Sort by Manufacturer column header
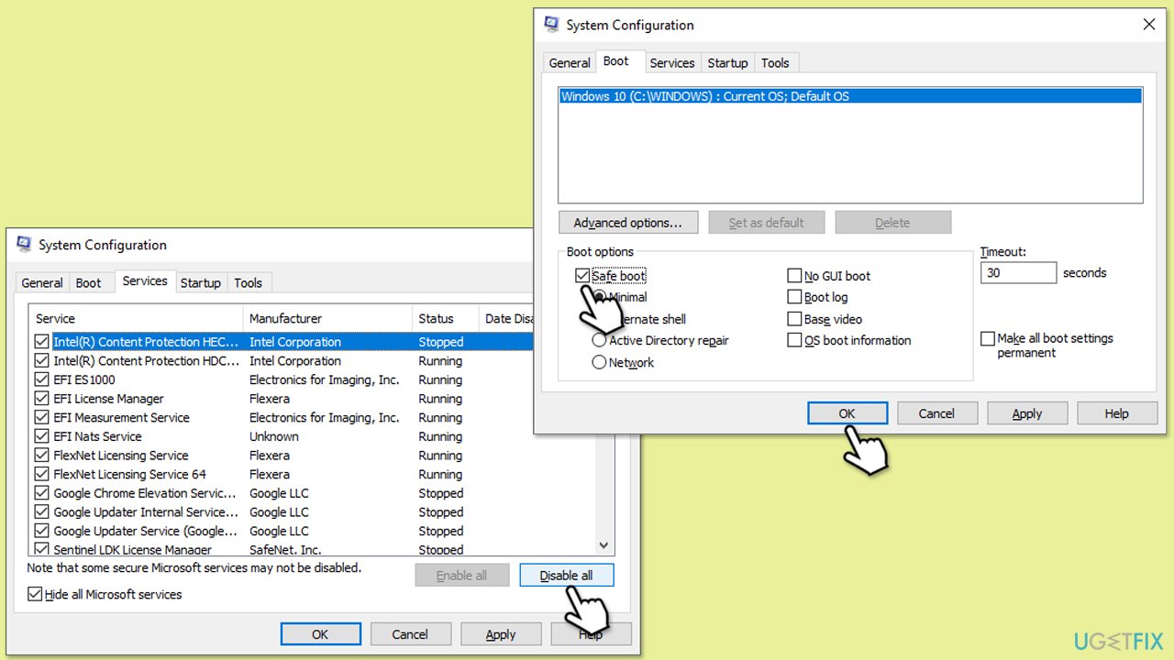This screenshot has height=660, width=1174. point(327,318)
